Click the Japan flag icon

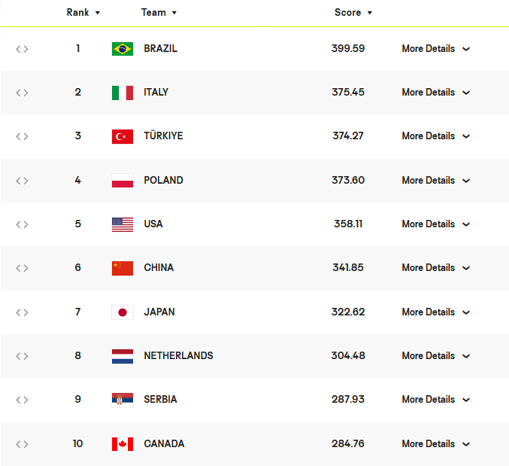122,312
